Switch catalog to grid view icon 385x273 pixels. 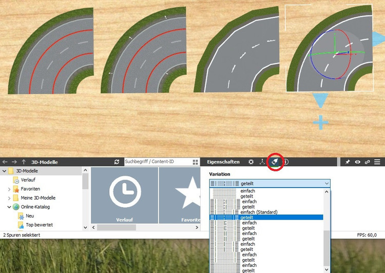196,162
